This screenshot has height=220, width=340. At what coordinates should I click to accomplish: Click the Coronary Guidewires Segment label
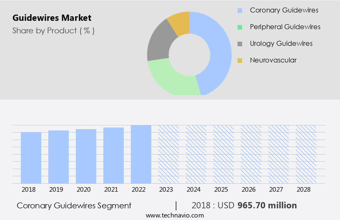coord(74,205)
